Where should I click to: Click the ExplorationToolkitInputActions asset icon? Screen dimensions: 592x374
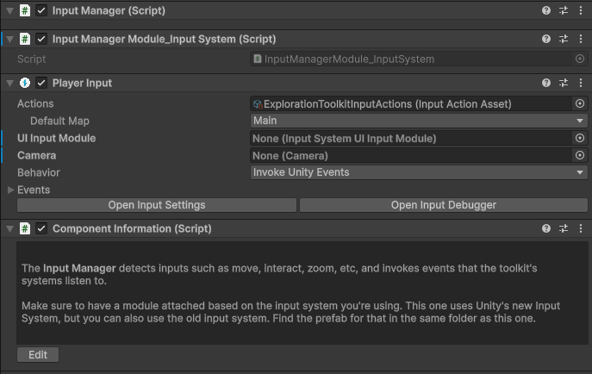pyautogui.click(x=258, y=104)
